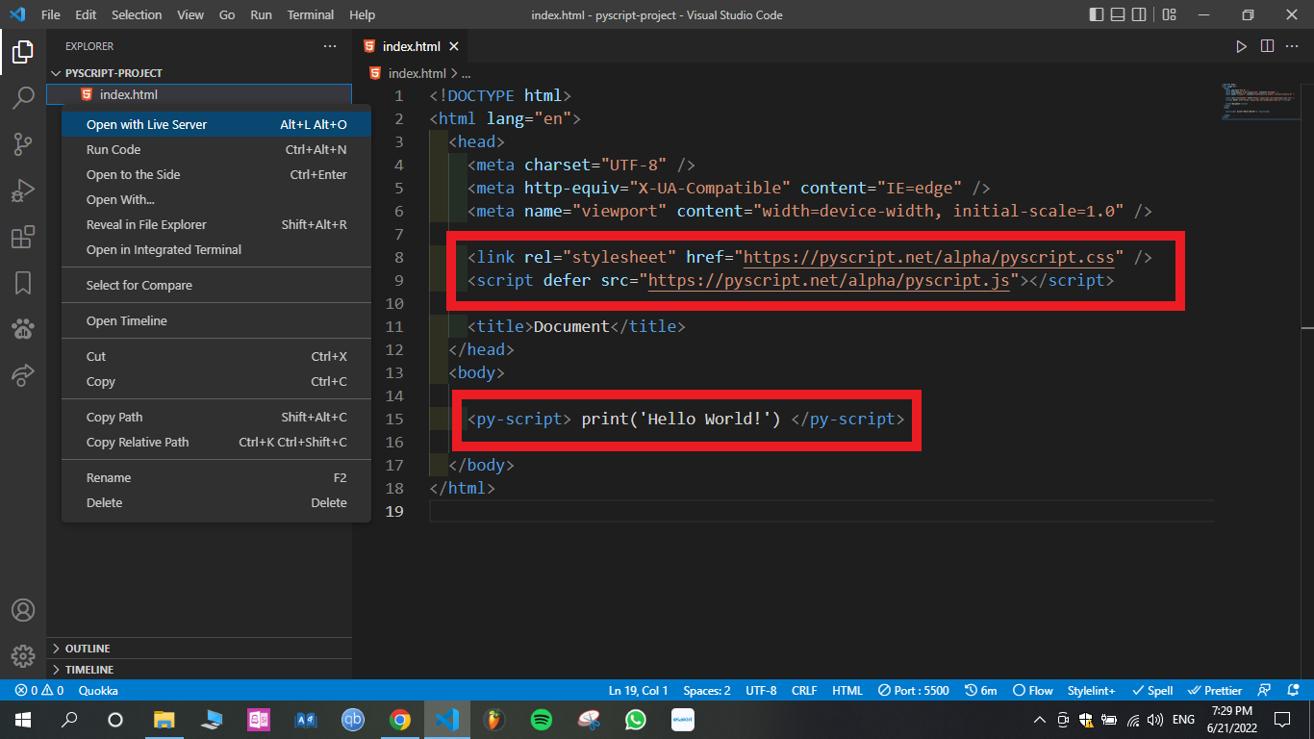Viewport: 1314px width, 739px height.
Task: Change the HTML language mode
Action: pos(847,691)
